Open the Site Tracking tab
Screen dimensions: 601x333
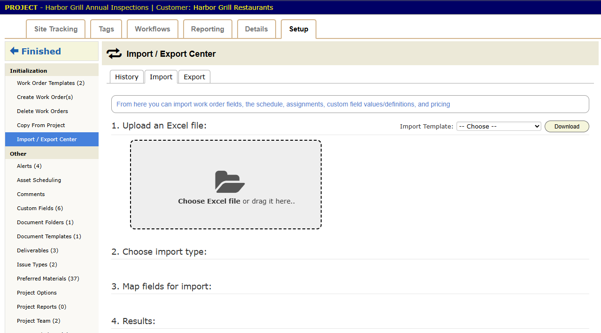pyautogui.click(x=56, y=29)
